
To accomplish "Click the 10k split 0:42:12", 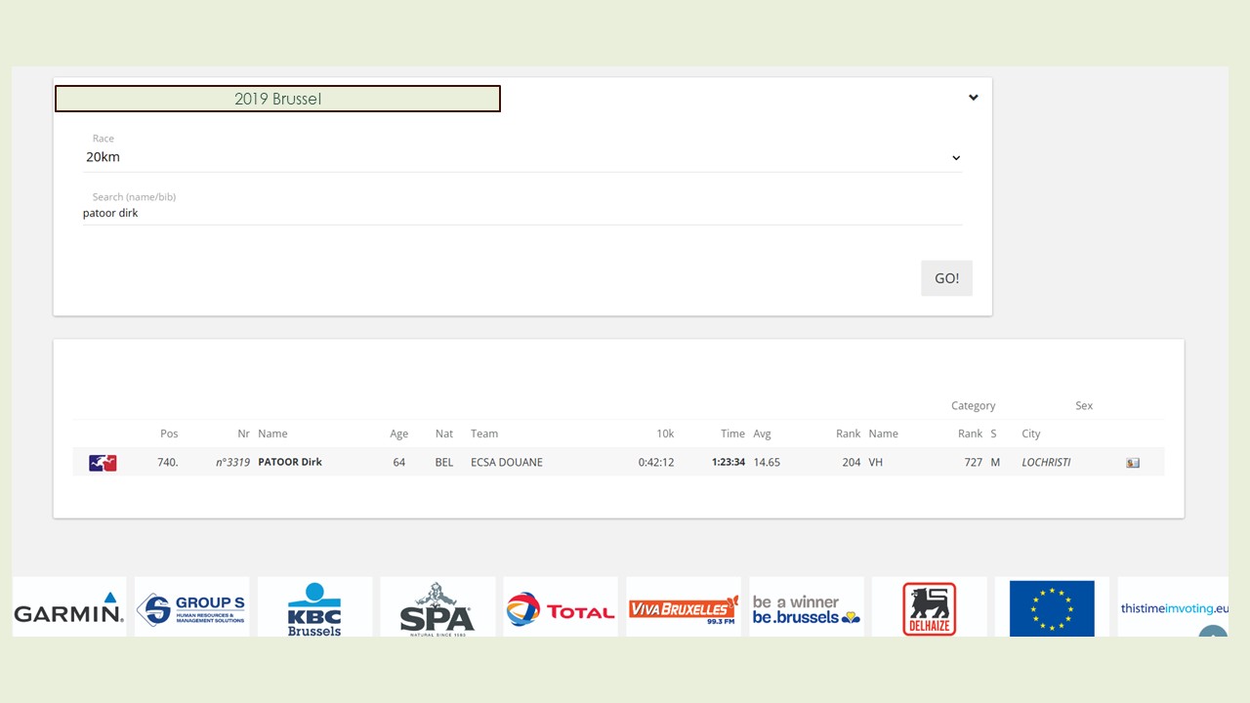I will [656, 462].
